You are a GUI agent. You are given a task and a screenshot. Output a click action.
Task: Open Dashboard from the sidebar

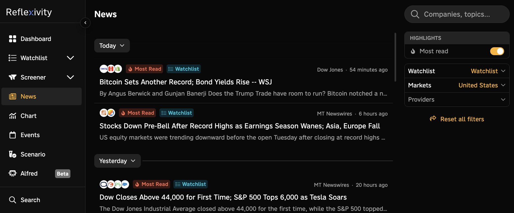pos(42,39)
